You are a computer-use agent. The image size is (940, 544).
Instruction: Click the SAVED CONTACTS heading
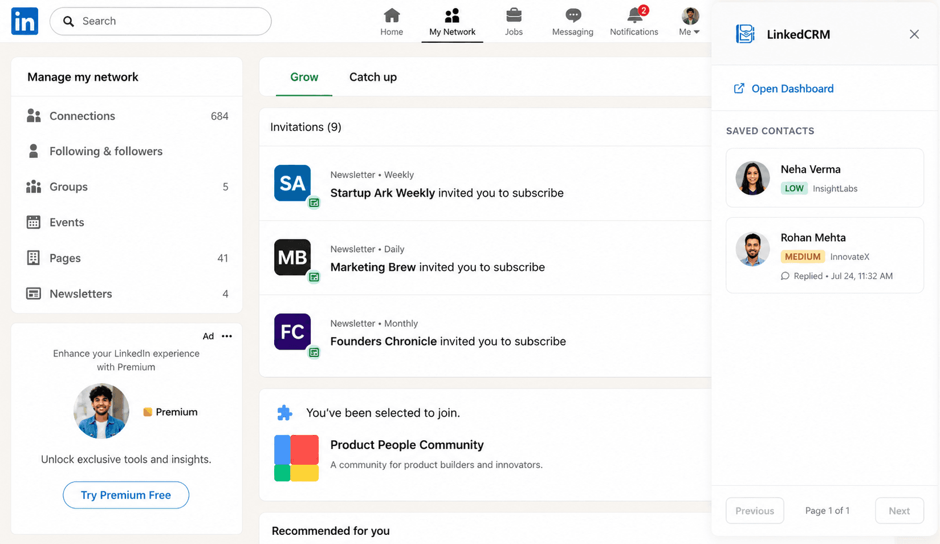[x=770, y=131]
